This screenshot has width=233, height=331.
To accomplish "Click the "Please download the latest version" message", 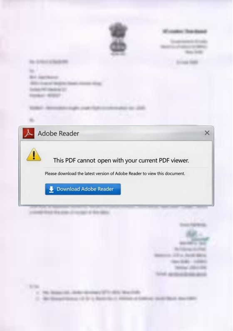I will click(x=115, y=173).
